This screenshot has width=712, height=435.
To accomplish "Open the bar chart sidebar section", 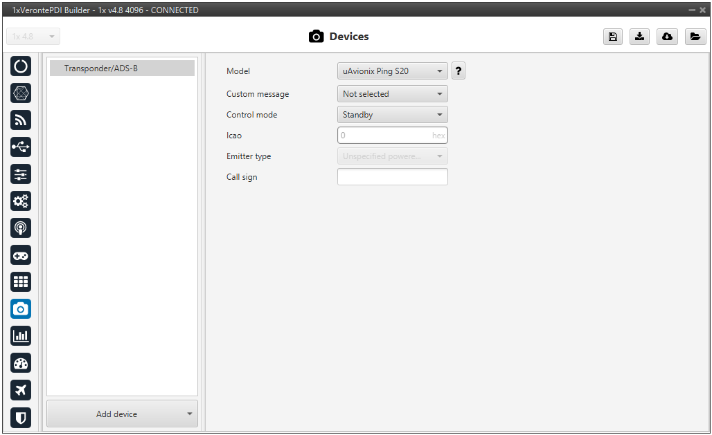I will click(21, 336).
